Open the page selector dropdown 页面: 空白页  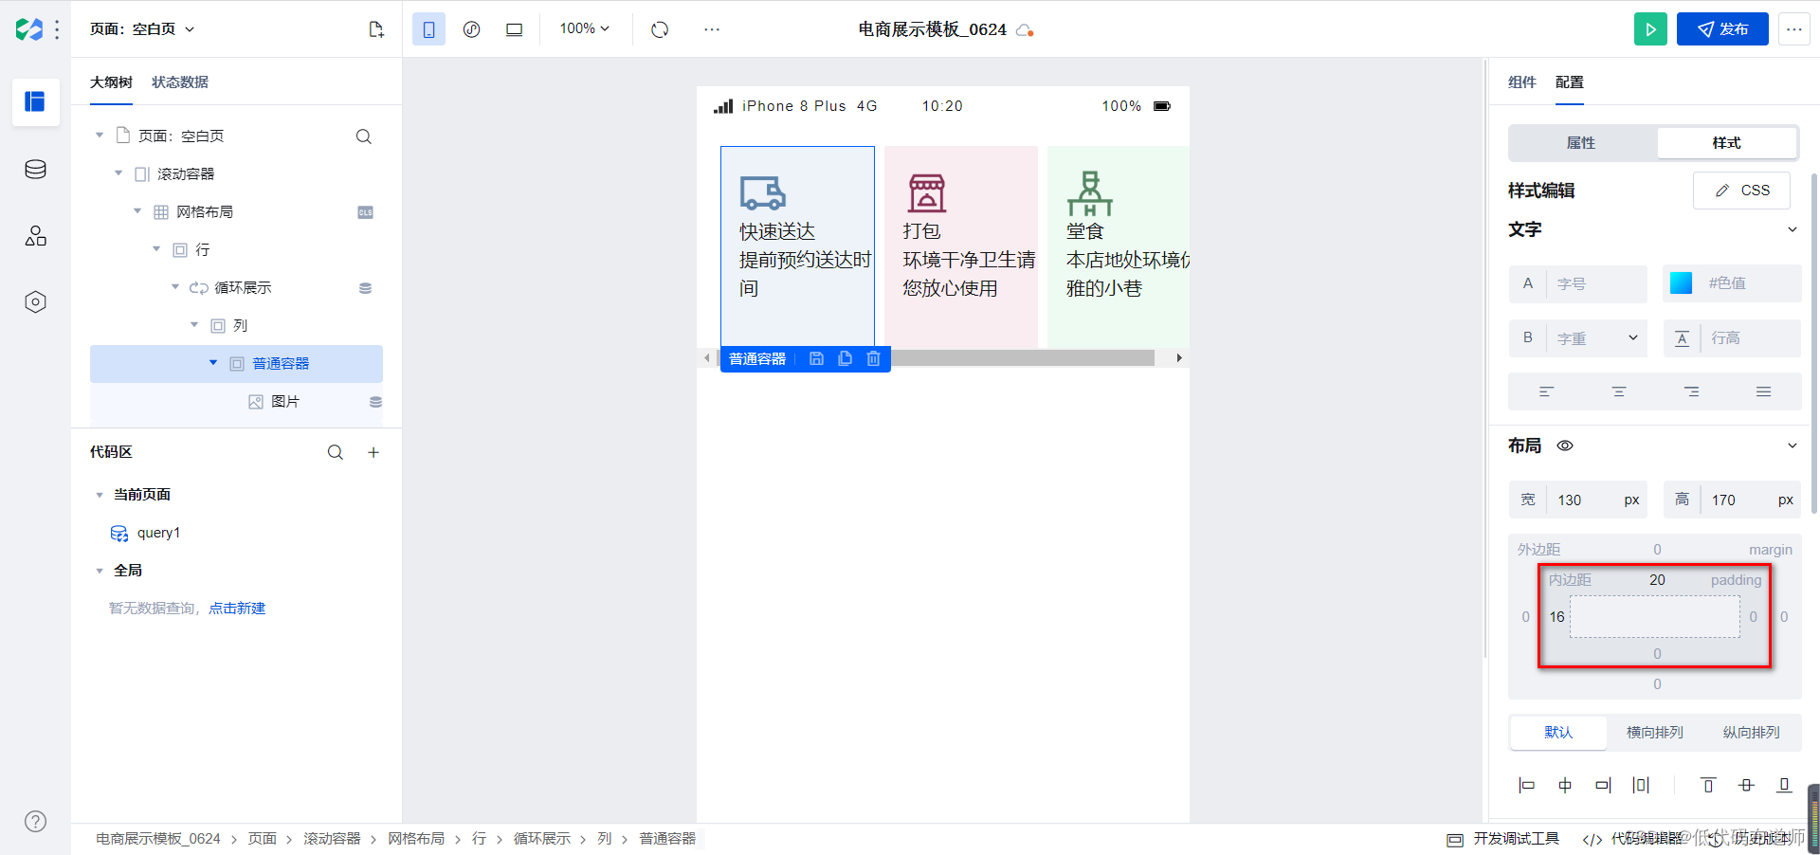click(x=142, y=29)
